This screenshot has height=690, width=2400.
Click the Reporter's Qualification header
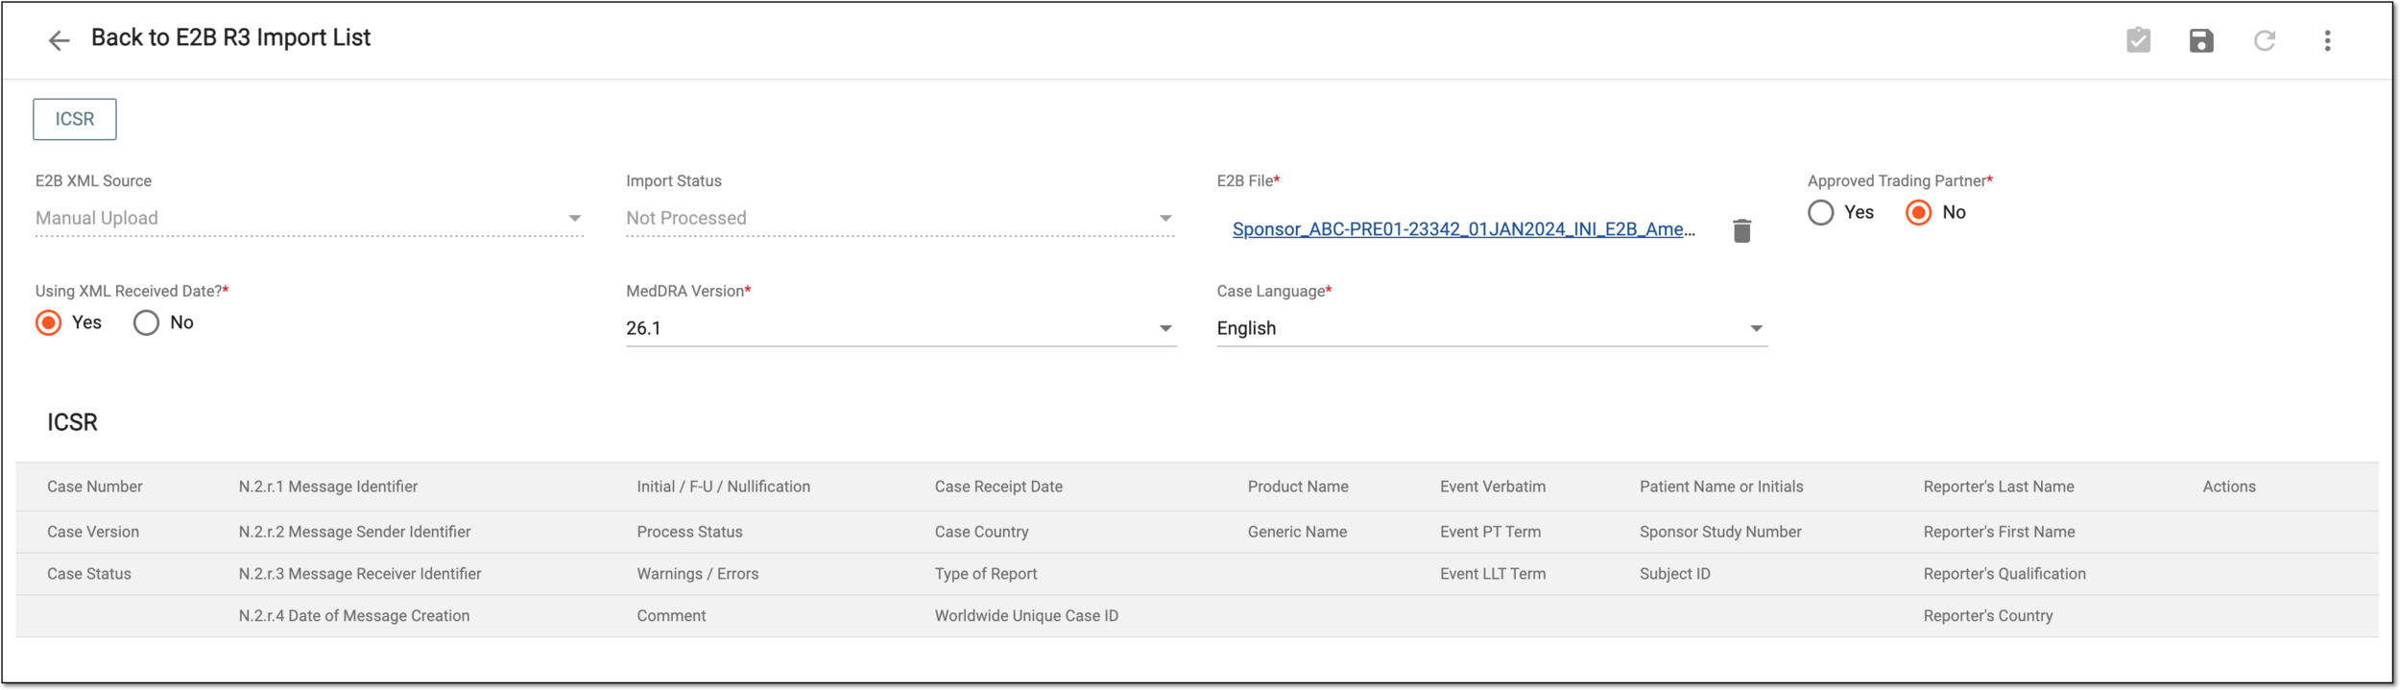pos(2004,574)
